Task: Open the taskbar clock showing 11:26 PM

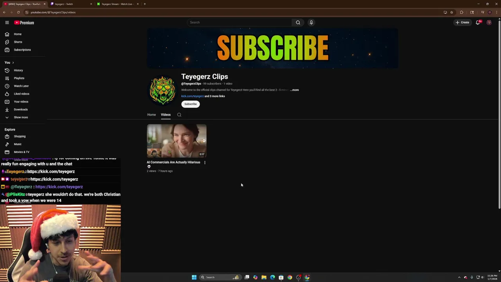Action: (x=492, y=277)
